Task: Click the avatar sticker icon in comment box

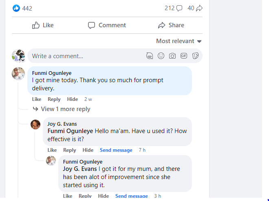Action: 150,56
